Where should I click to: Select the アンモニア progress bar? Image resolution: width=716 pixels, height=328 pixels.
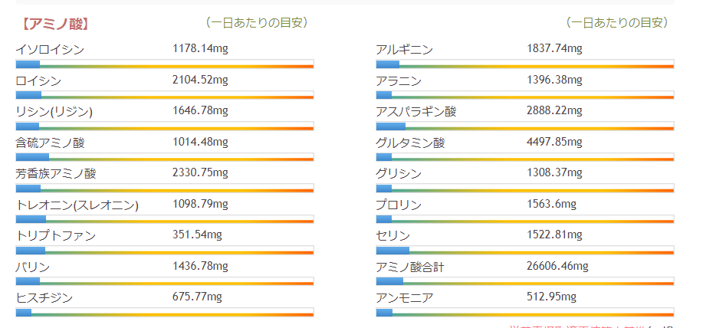click(525, 312)
